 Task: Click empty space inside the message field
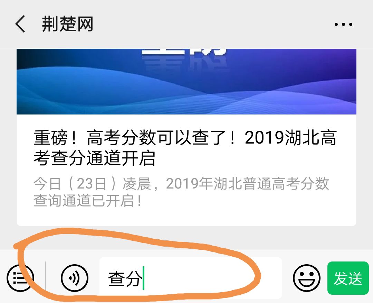coord(214,278)
